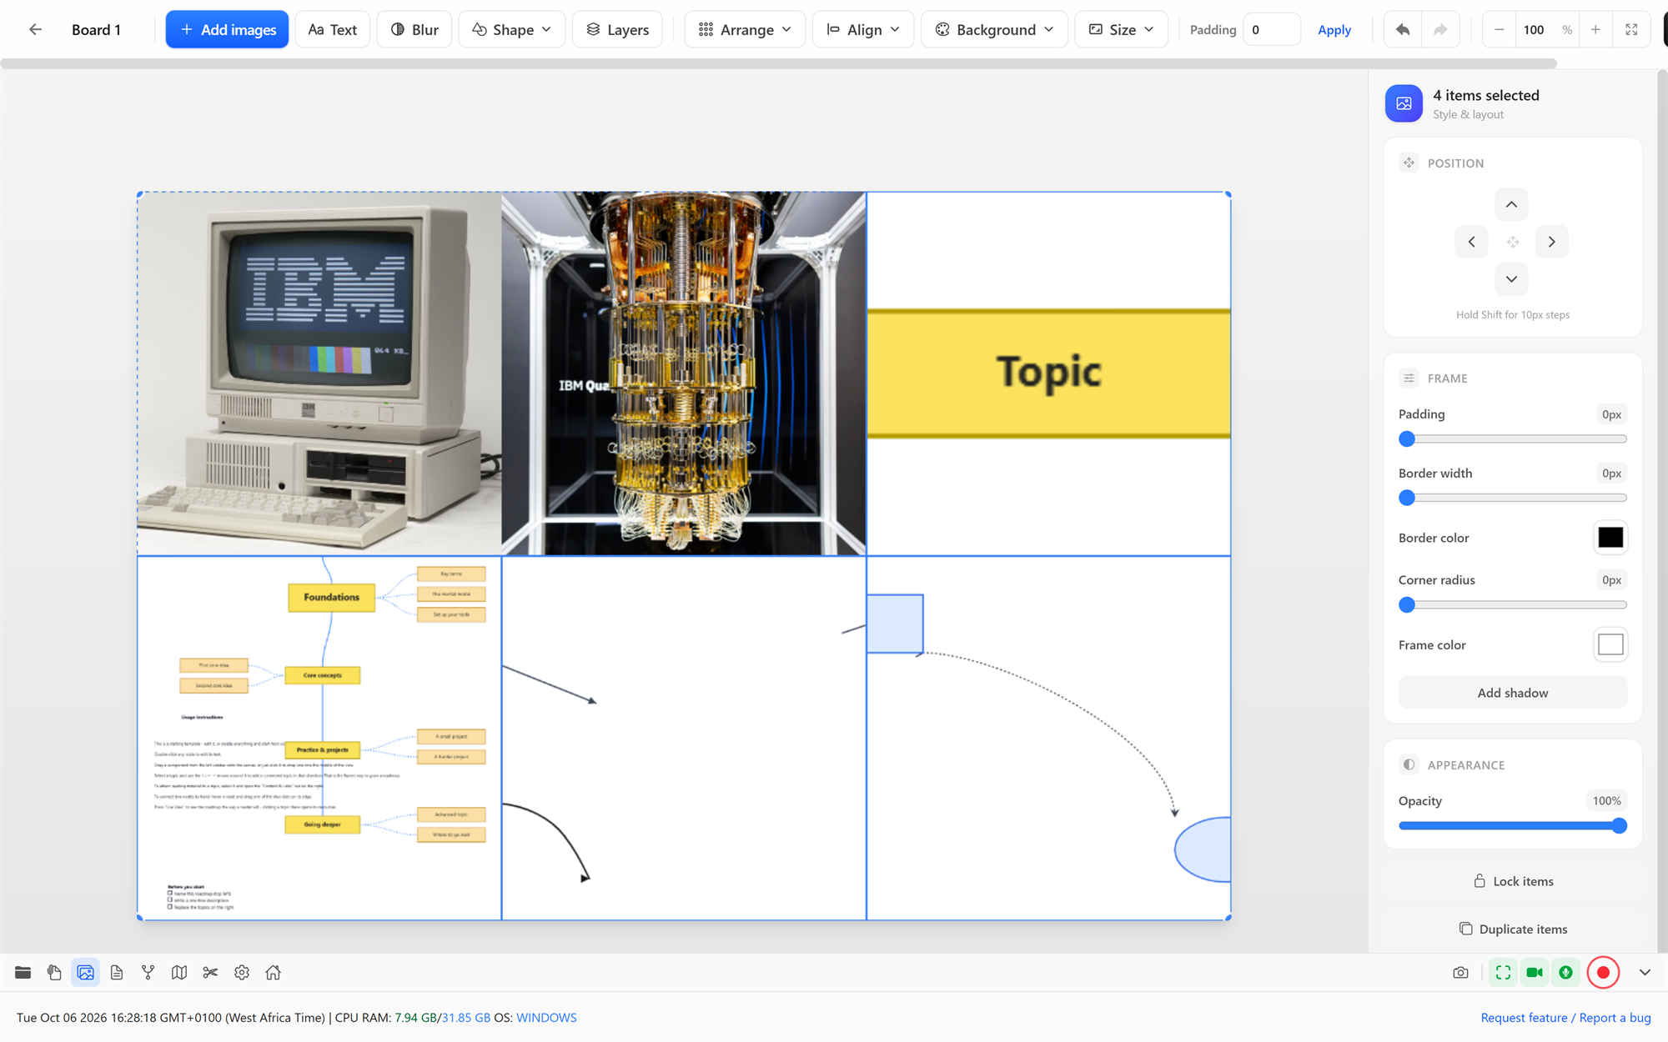Click the red record button
The width and height of the screenshot is (1668, 1042).
coord(1602,972)
